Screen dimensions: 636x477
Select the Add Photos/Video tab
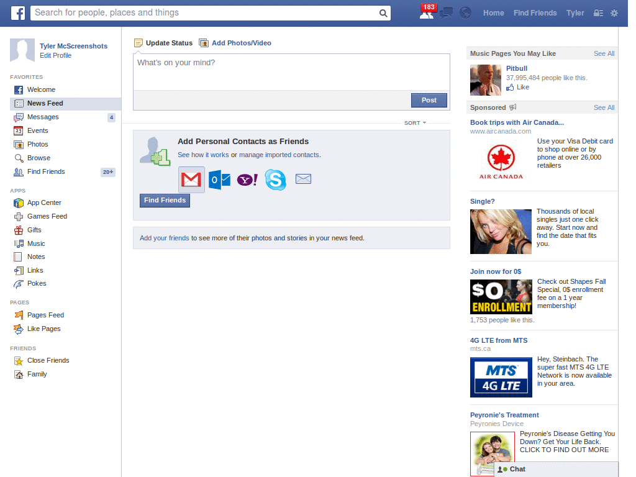pyautogui.click(x=235, y=43)
